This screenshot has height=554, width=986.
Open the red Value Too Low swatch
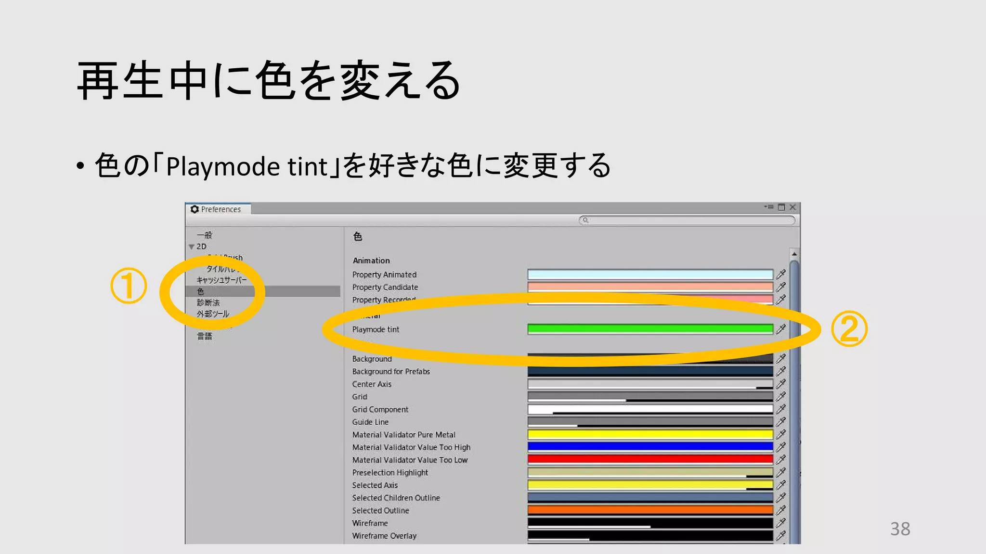[x=650, y=460]
